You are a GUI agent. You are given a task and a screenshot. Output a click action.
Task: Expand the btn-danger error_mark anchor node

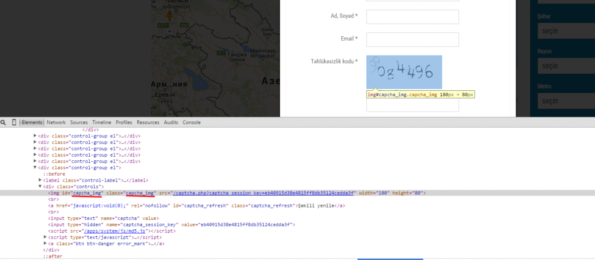coord(45,244)
